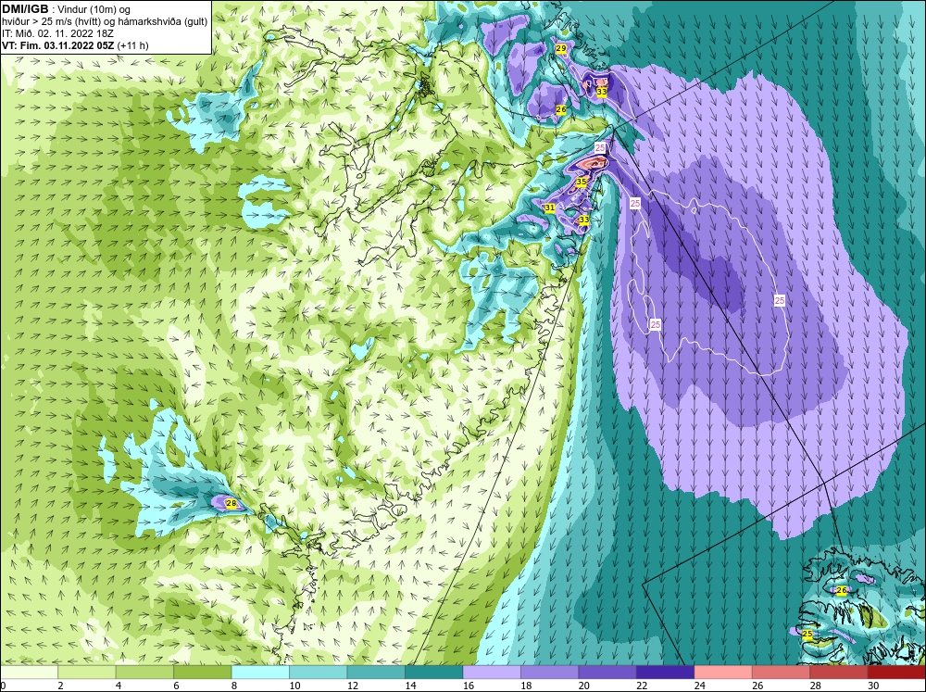Click the yellow gust label 35
The width and height of the screenshot is (926, 692).
[x=582, y=182]
